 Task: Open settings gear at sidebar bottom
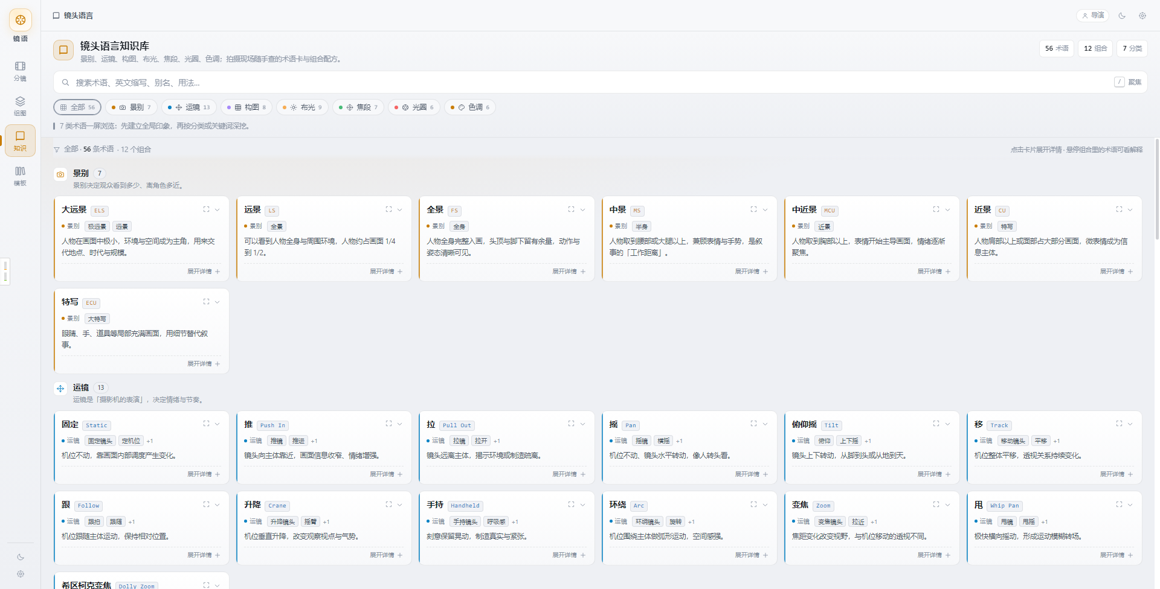21,574
